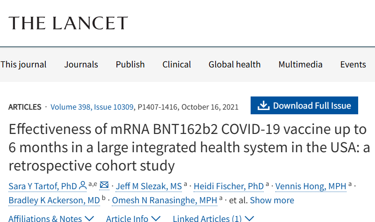375x222 pixels.
Task: Open author Heidi Fischer, PhD
Action: click(229, 186)
